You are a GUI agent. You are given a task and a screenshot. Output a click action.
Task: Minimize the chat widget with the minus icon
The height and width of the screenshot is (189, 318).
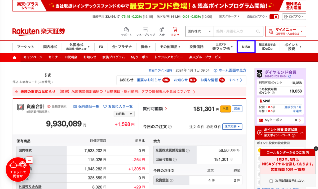(30, 160)
